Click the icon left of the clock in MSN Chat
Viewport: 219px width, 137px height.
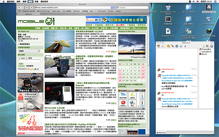(x=208, y=46)
